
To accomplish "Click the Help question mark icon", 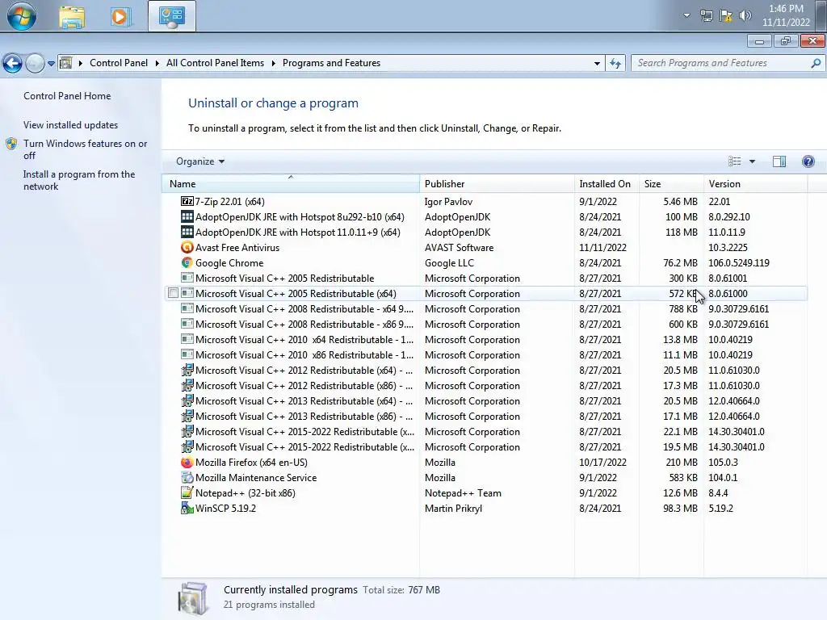I will click(808, 161).
